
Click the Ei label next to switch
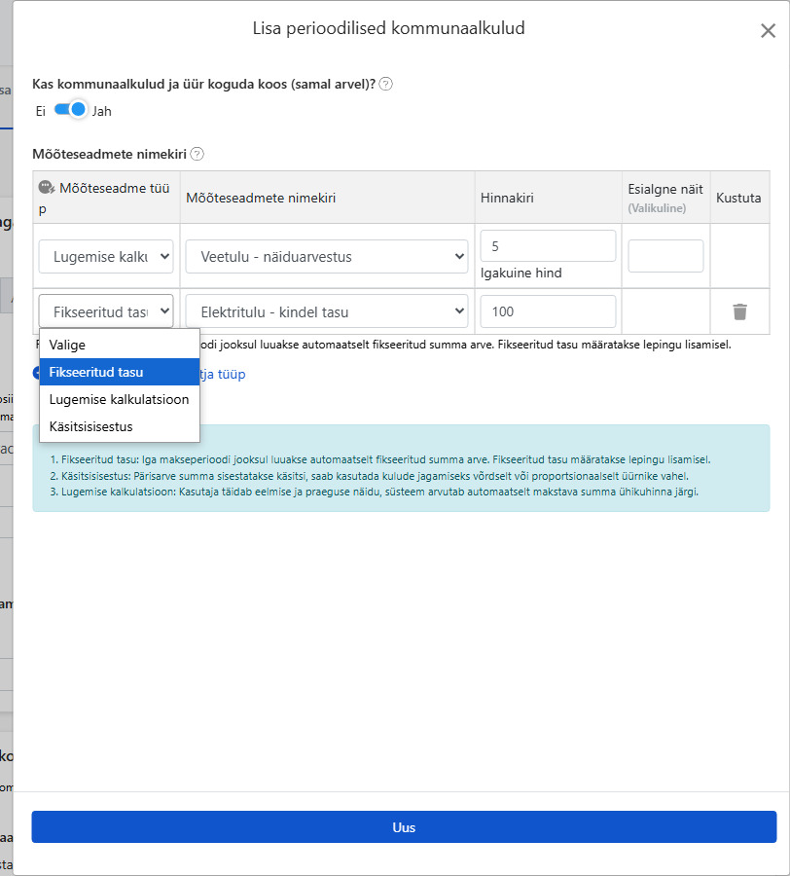point(40,111)
